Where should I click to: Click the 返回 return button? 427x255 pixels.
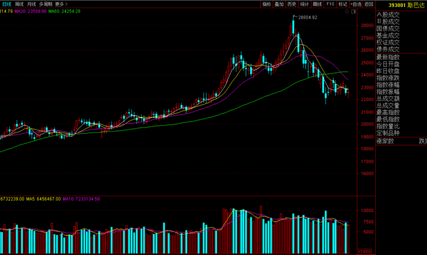pyautogui.click(x=369, y=4)
